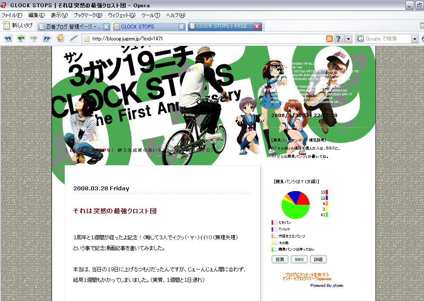Open the ウィジェット(G) menu
This screenshot has height=301, width=424.
click(x=121, y=15)
